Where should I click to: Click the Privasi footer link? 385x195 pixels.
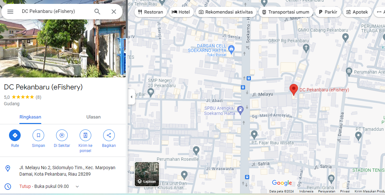click(345, 191)
